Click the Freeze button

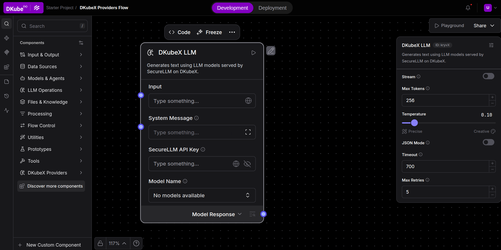point(209,32)
